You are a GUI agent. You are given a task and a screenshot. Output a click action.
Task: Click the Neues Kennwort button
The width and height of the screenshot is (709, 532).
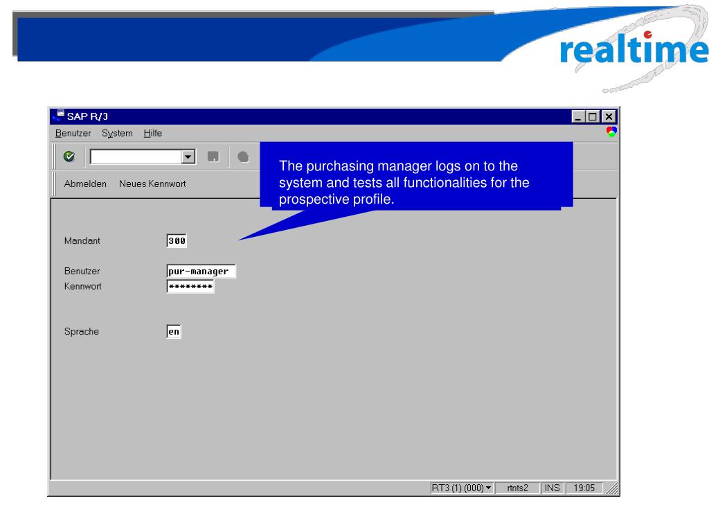[x=152, y=184]
